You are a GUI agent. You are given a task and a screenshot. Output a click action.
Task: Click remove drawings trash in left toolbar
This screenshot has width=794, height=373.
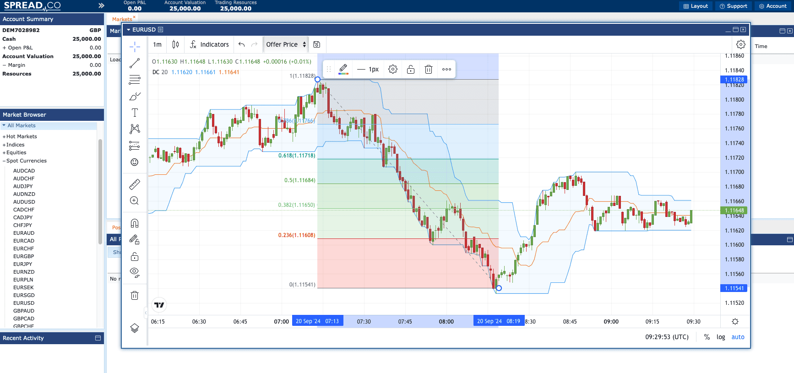(x=135, y=295)
